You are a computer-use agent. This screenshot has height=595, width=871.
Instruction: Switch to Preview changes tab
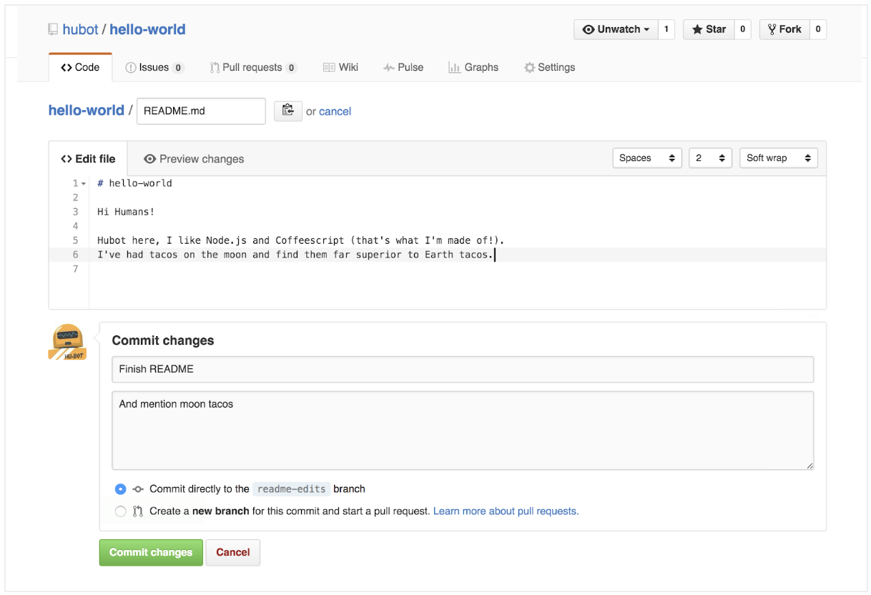[x=194, y=159]
